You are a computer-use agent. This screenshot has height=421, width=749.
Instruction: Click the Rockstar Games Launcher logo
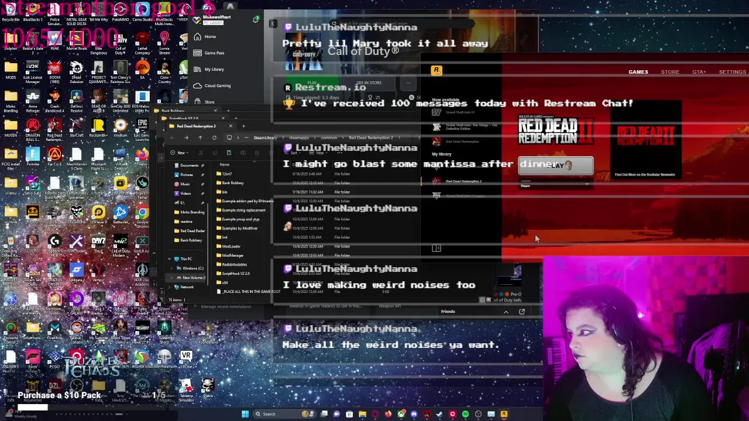coord(436,71)
